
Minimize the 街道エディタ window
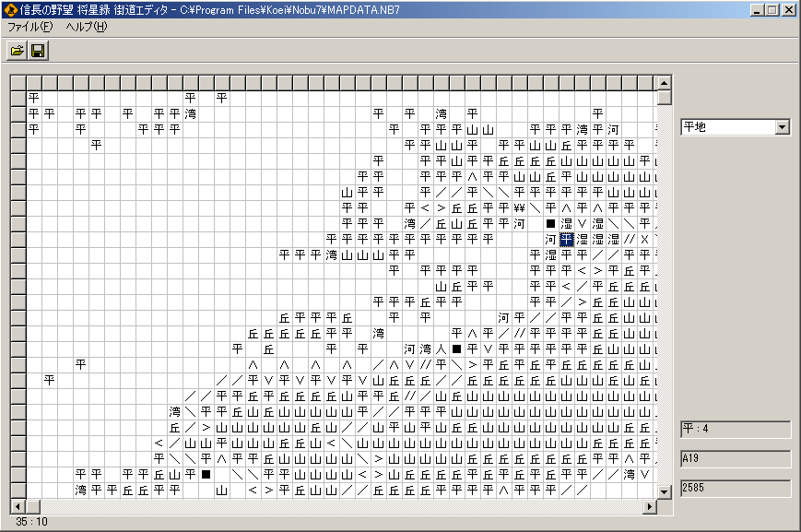[757, 10]
